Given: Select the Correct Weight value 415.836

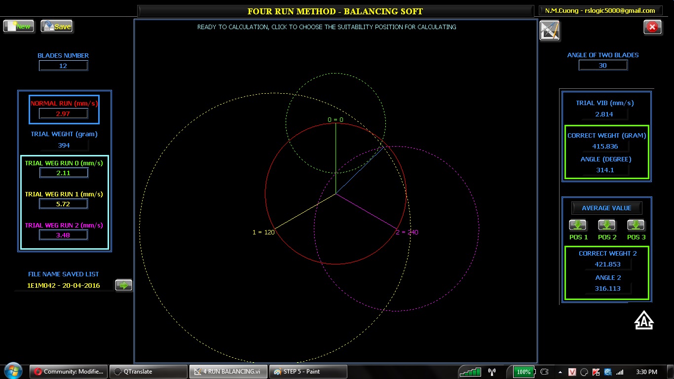Looking at the screenshot, I should click(605, 146).
